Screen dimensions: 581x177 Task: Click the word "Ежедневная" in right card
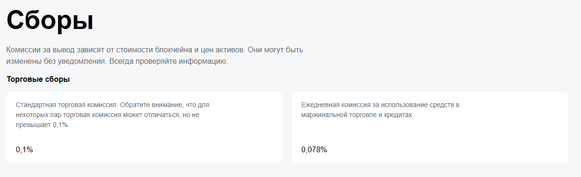[x=320, y=105]
